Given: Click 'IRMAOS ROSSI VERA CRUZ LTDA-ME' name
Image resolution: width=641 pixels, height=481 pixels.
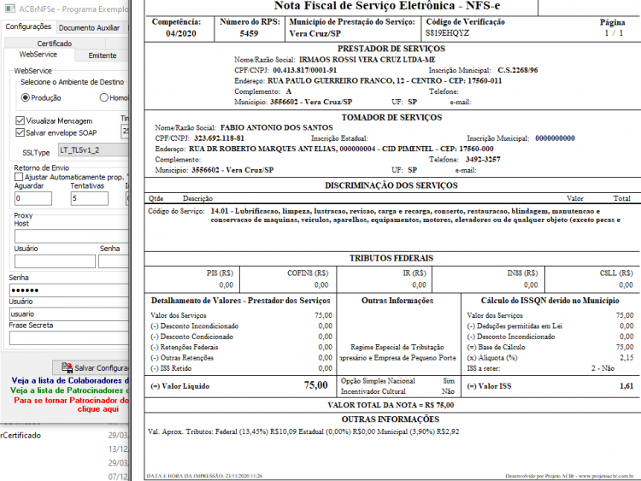Looking at the screenshot, I should tap(368, 60).
